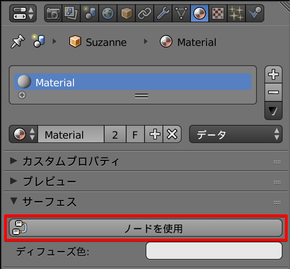Image resolution: width=290 pixels, height=269 pixels.
Task: Add a new material slot
Action: pyautogui.click(x=273, y=74)
